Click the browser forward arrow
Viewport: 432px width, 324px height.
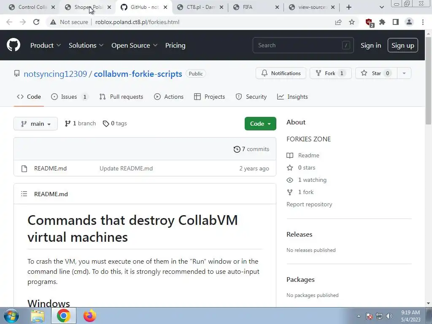(x=23, y=22)
